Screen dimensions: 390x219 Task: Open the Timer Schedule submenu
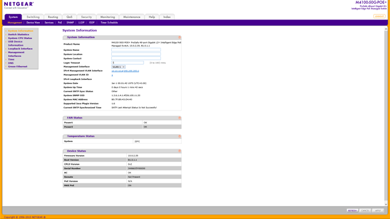(x=109, y=22)
